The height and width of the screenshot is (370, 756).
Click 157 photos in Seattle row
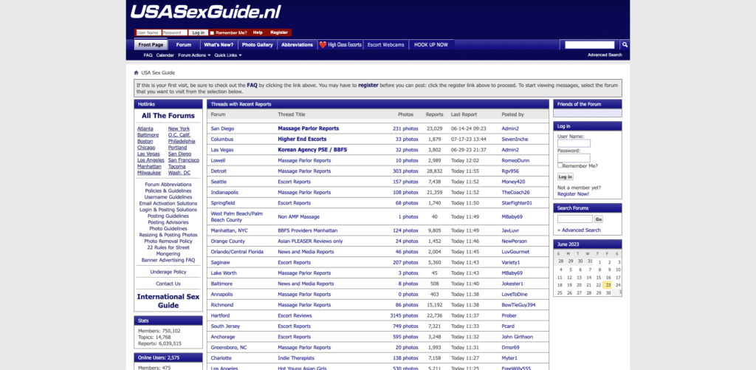pos(404,182)
